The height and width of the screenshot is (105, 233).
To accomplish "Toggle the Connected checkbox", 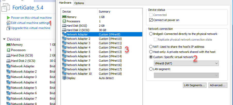I will click(x=151, y=15).
